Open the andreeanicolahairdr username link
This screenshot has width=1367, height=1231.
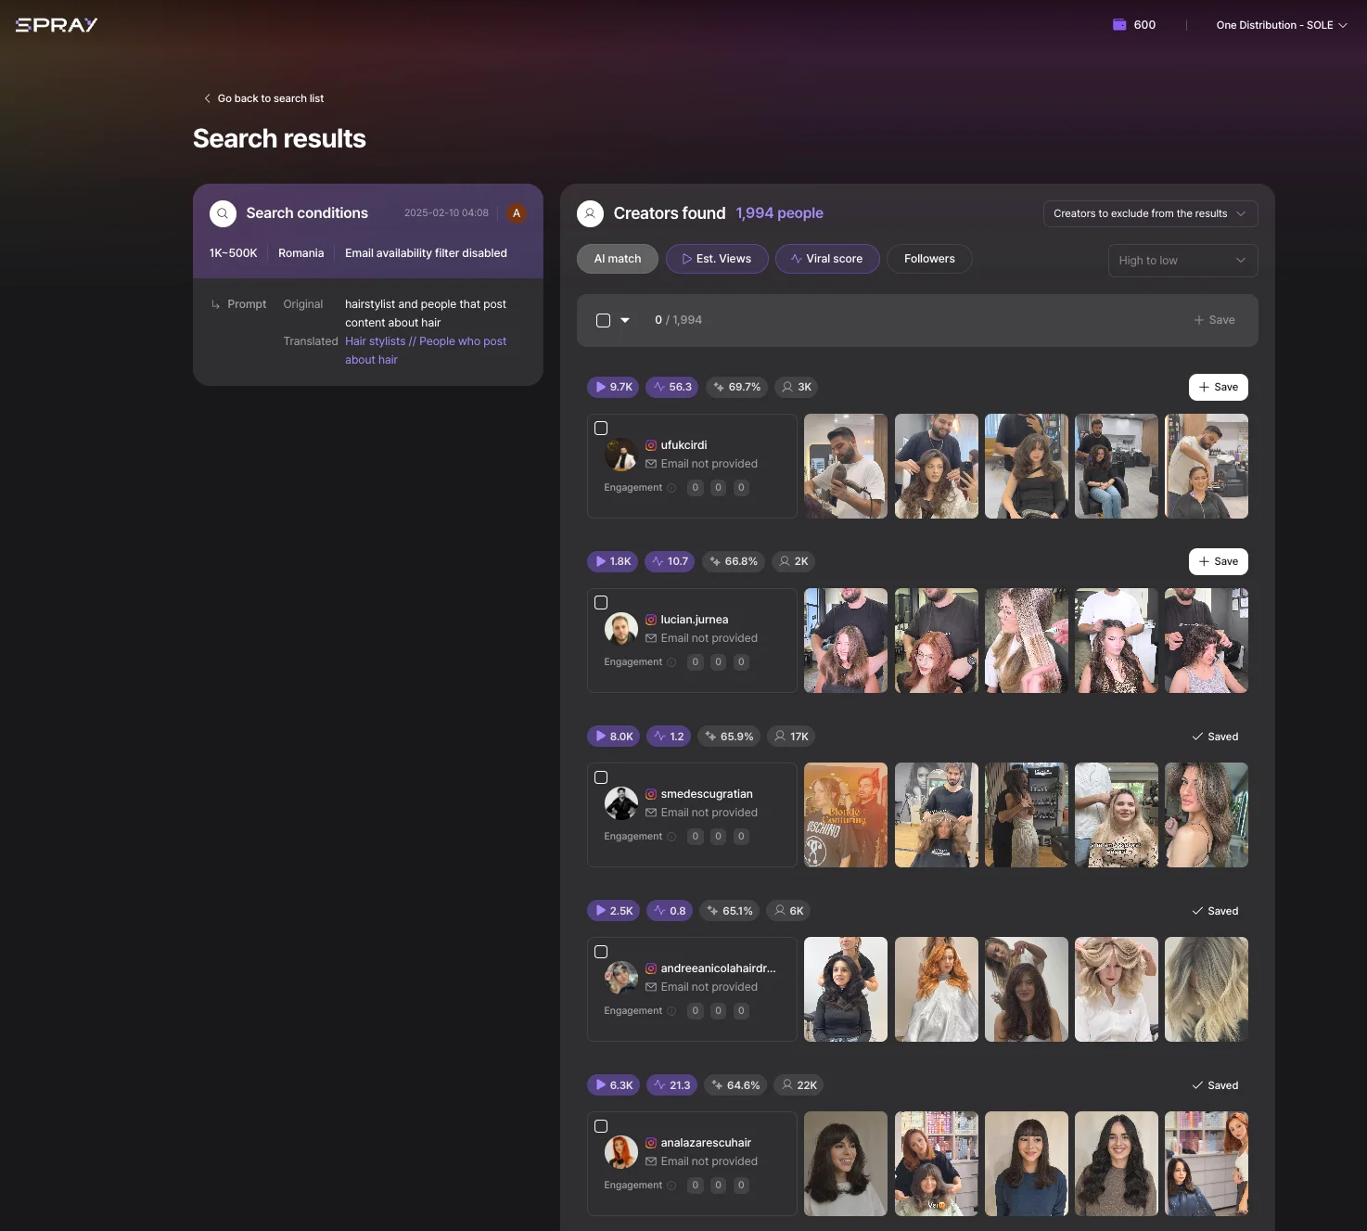718,968
